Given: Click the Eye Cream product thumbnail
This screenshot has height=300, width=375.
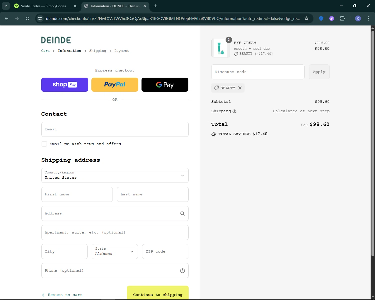Looking at the screenshot, I should coord(221,48).
